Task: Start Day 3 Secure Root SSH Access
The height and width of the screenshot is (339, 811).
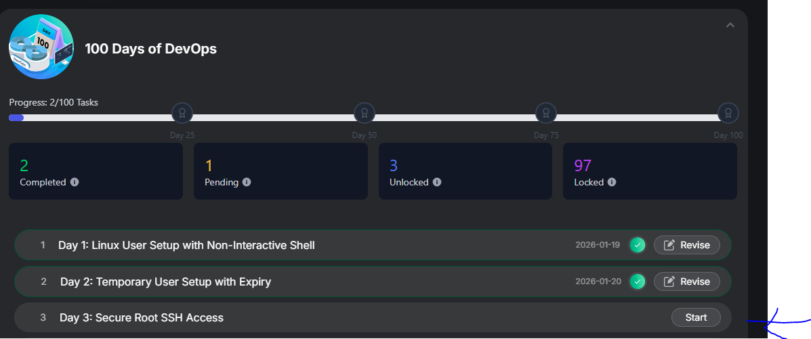Action: pyautogui.click(x=696, y=317)
